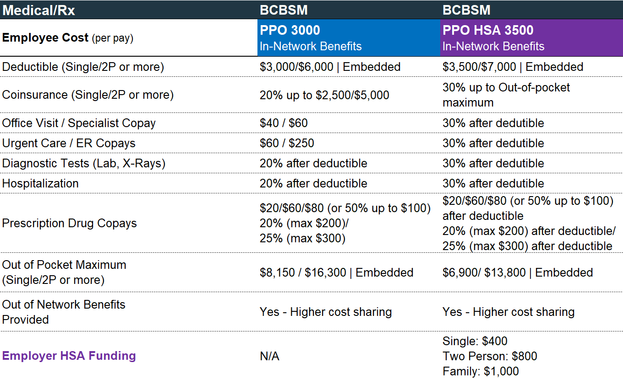Screen dimensions: 623x379
Task: Click the $8,150 / $16,300 | Embedded value
Action: click(336, 272)
